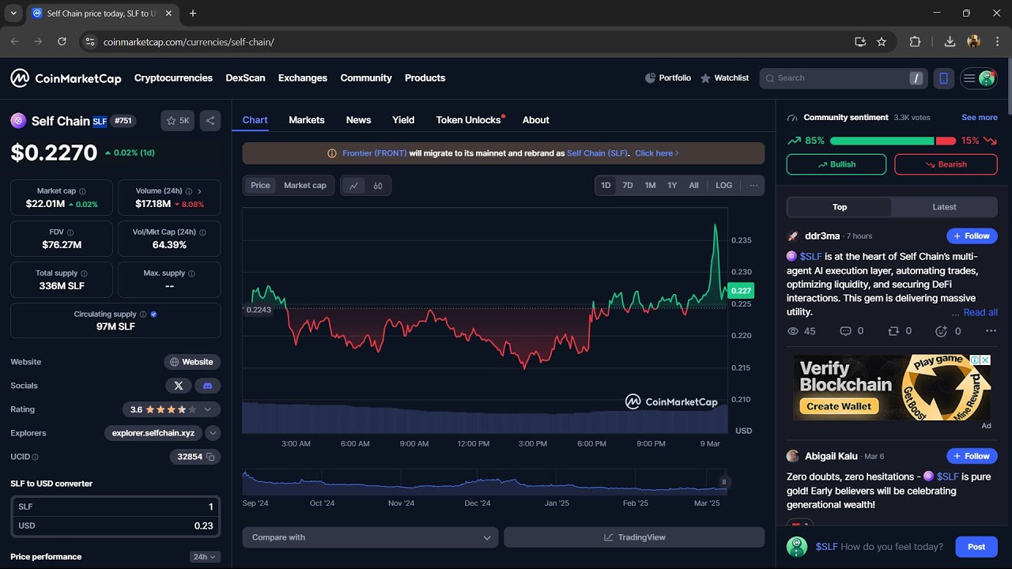Switch community feed to Latest
The height and width of the screenshot is (569, 1012).
pos(944,207)
